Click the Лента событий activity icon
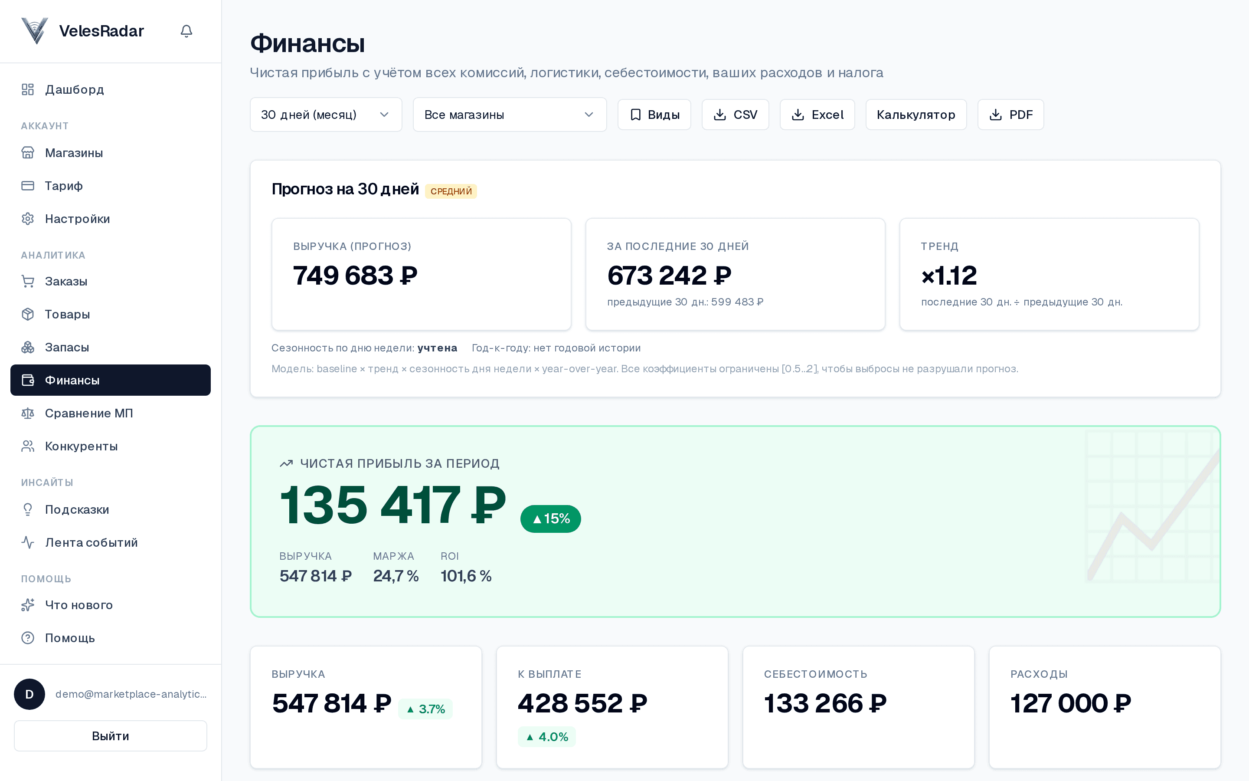 coord(28,542)
